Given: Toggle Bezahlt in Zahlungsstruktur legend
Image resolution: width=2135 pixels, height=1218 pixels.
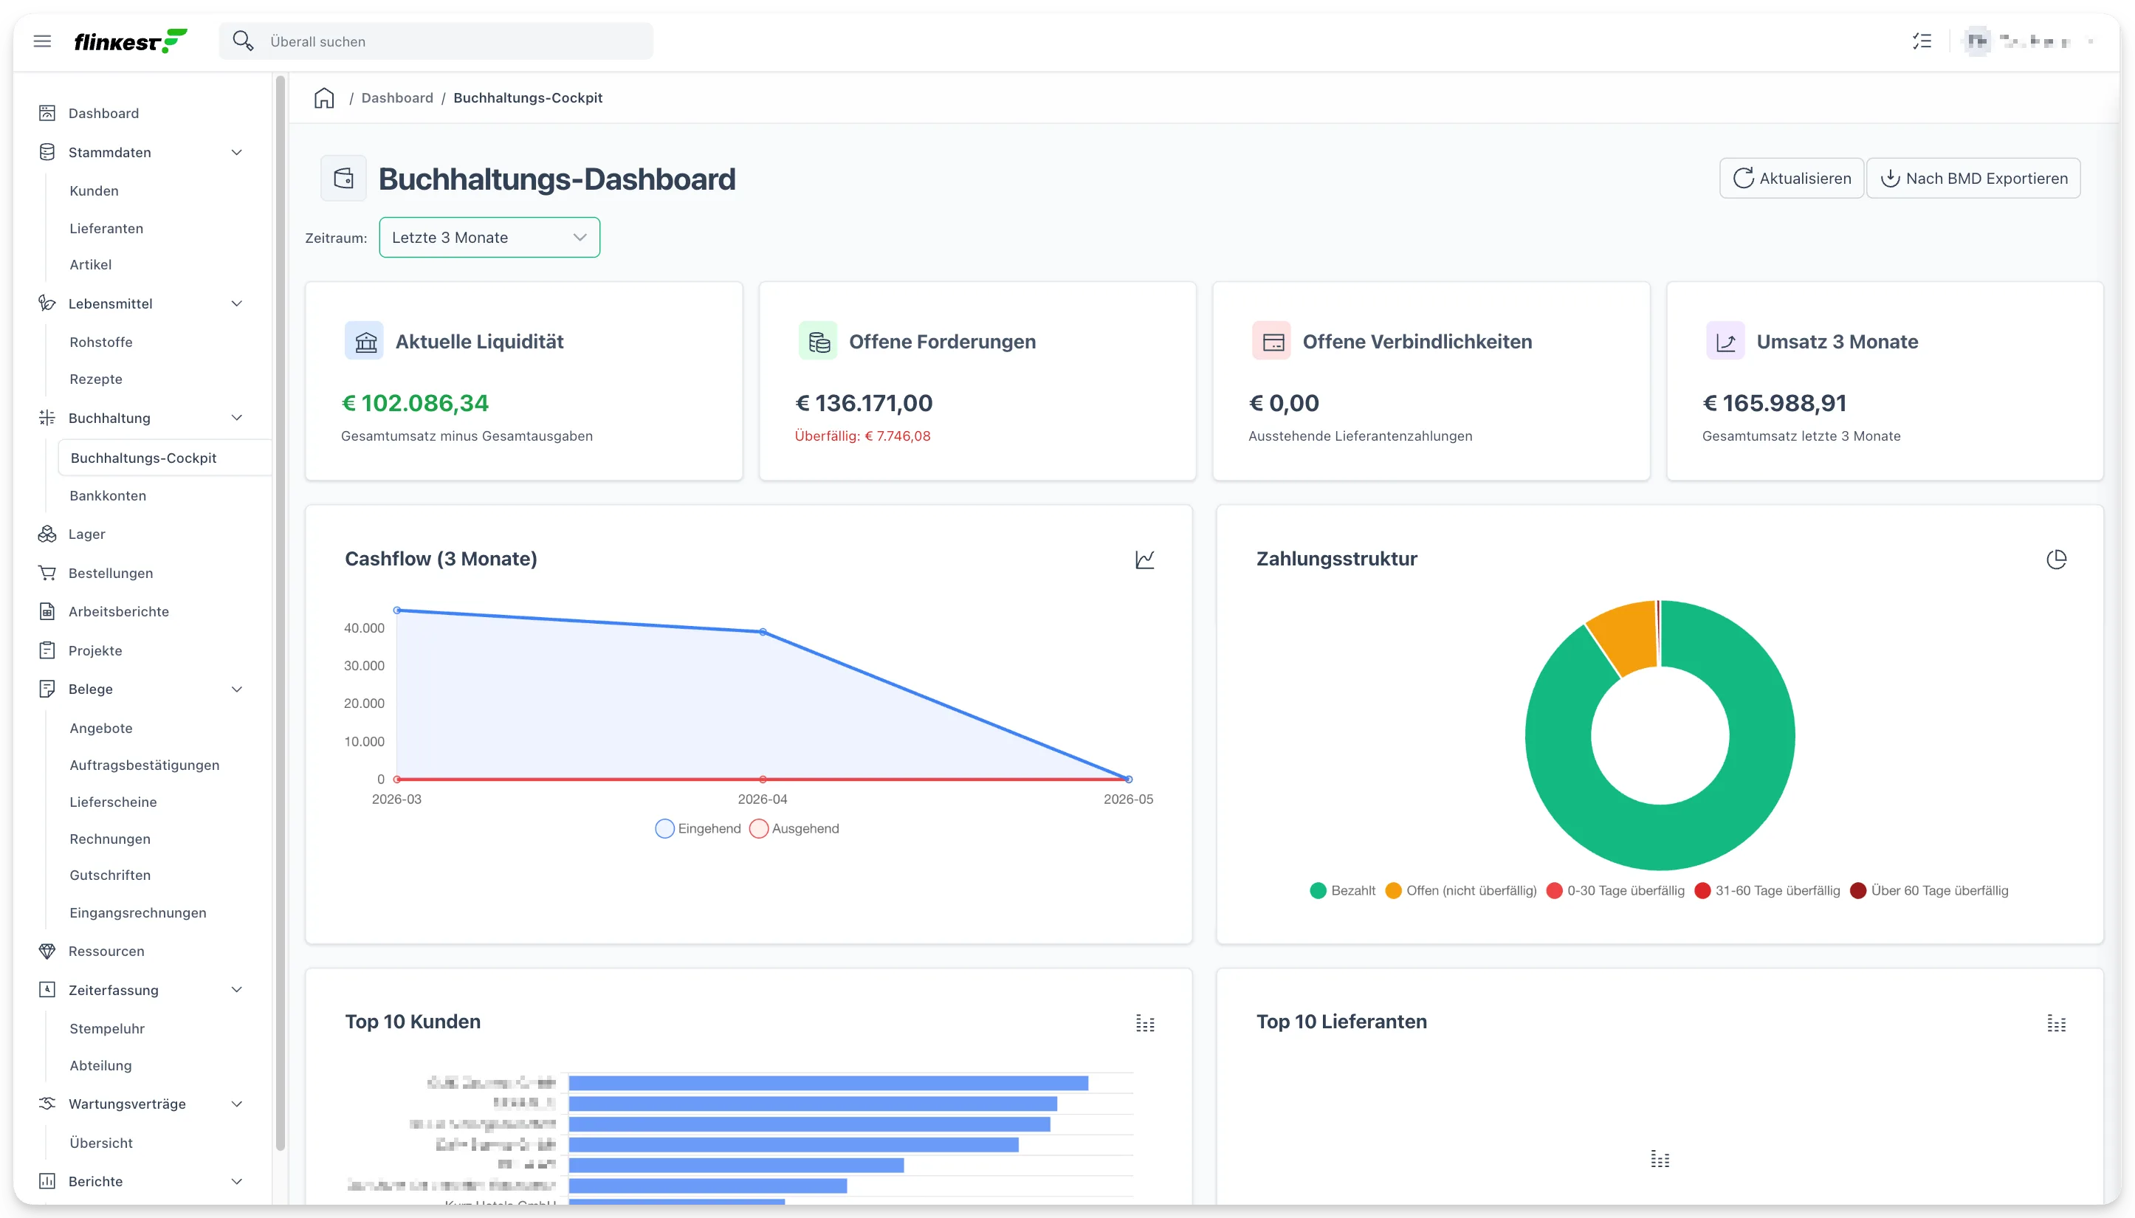Looking at the screenshot, I should coord(1342,890).
